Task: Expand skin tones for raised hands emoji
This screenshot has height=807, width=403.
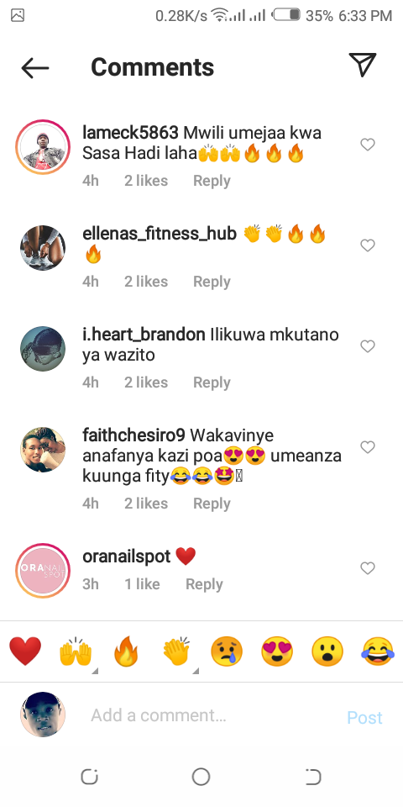Action: pos(95,671)
